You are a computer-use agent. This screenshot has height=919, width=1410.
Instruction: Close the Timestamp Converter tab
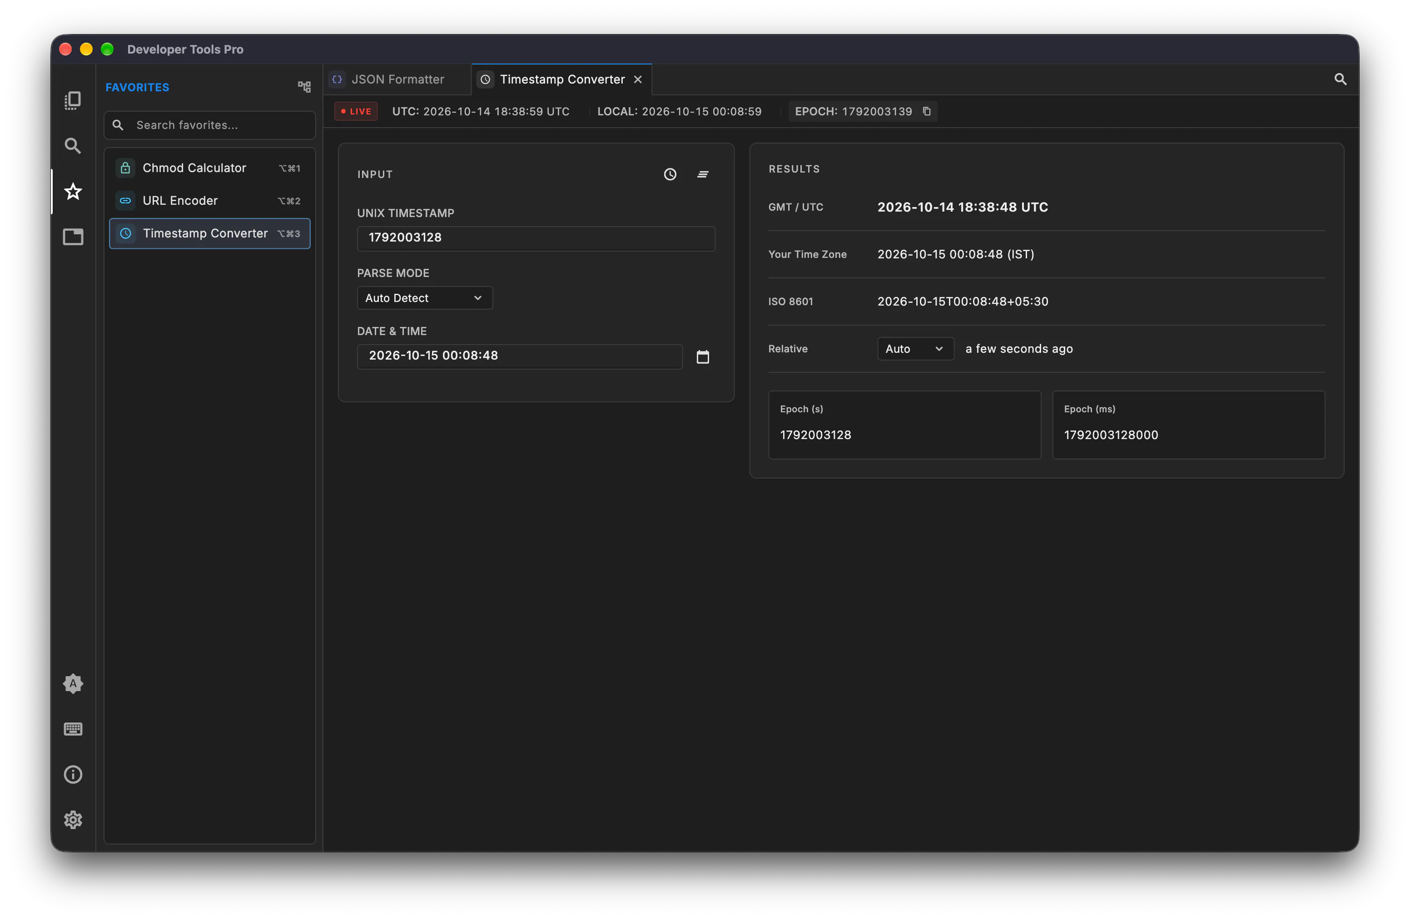coord(638,79)
